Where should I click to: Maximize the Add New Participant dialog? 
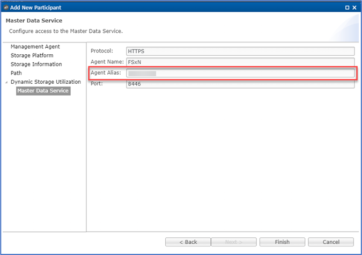[347, 8]
